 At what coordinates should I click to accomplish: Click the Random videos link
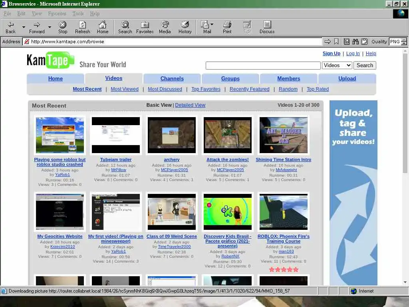288,89
